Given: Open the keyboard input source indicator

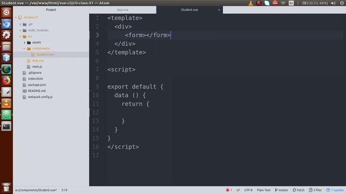Looking at the screenshot, I should coord(291,3).
